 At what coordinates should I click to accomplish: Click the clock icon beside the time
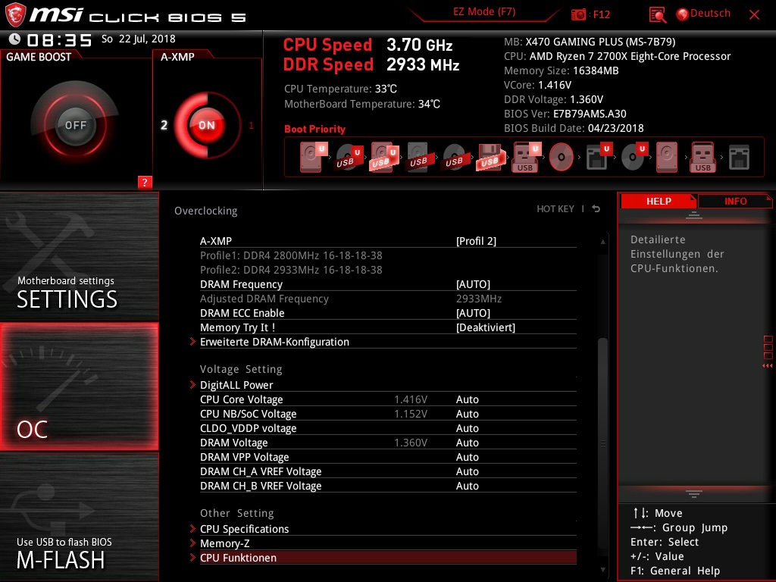pyautogui.click(x=15, y=39)
